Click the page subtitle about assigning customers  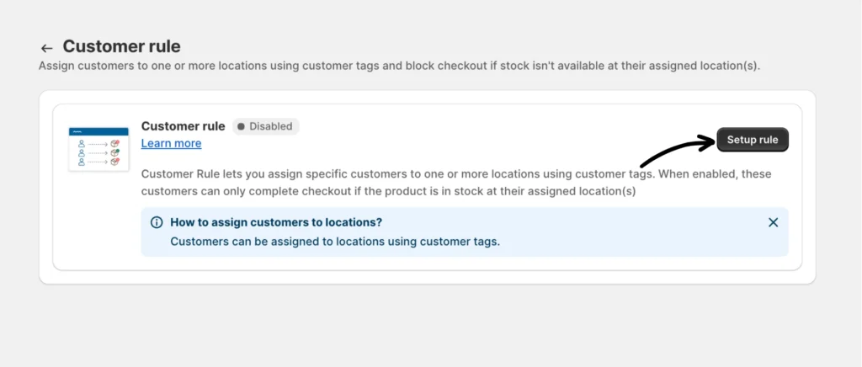[399, 66]
